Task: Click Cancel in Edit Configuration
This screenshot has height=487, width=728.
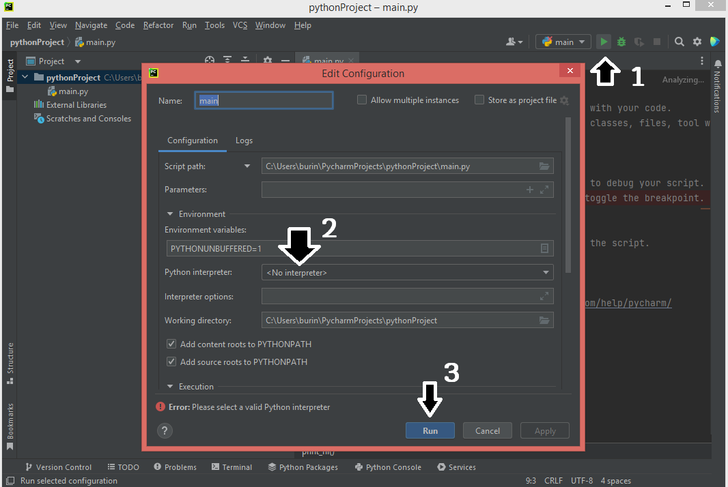Action: coord(488,430)
